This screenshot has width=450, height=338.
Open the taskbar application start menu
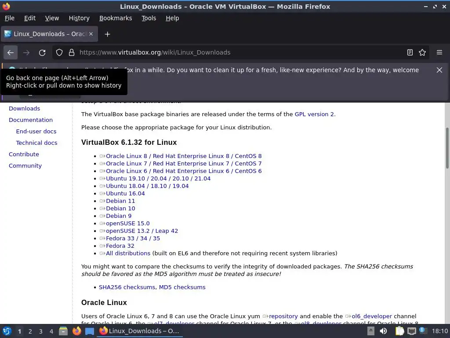(7, 331)
